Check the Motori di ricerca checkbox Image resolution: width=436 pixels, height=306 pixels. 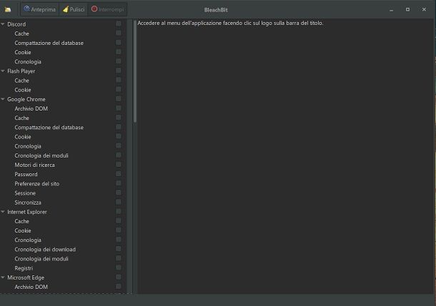[x=119, y=165]
